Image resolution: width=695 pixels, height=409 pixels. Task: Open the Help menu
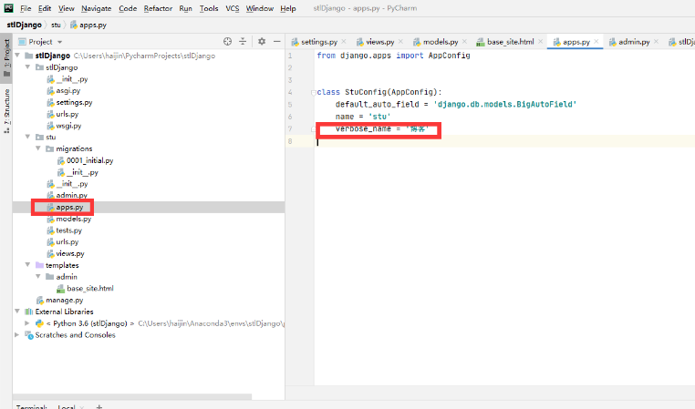pos(288,8)
